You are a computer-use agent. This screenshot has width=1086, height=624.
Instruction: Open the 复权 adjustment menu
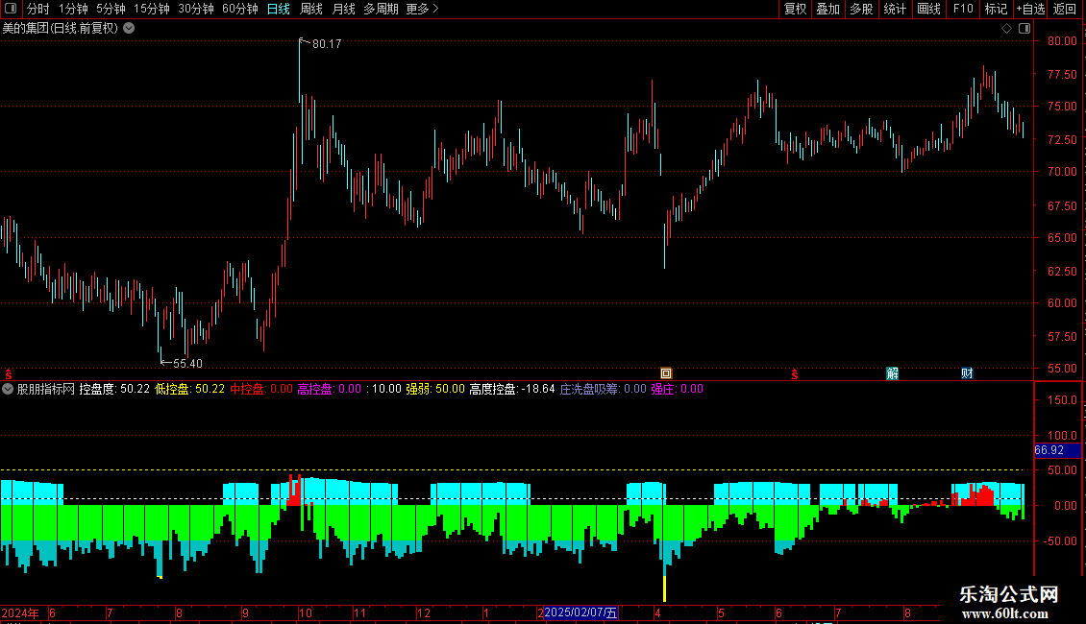[x=795, y=9]
